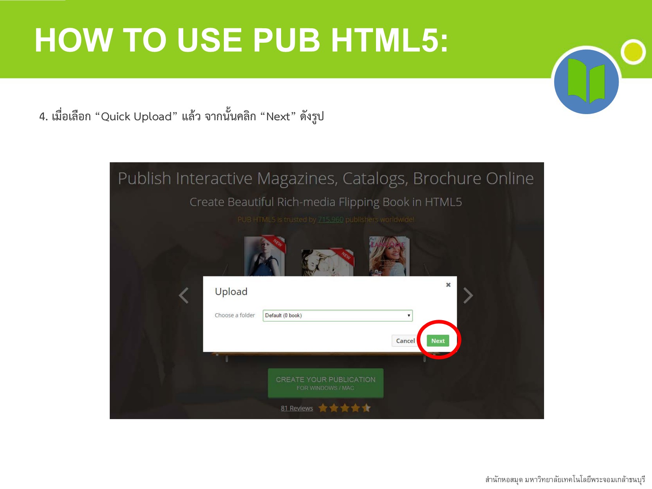Click the left carousel navigation arrow
The image size is (652, 489).
183,295
